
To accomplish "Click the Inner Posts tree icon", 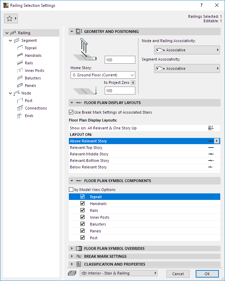I will [x=20, y=71].
